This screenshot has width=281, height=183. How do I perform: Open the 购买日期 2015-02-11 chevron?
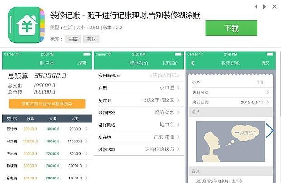click(268, 102)
